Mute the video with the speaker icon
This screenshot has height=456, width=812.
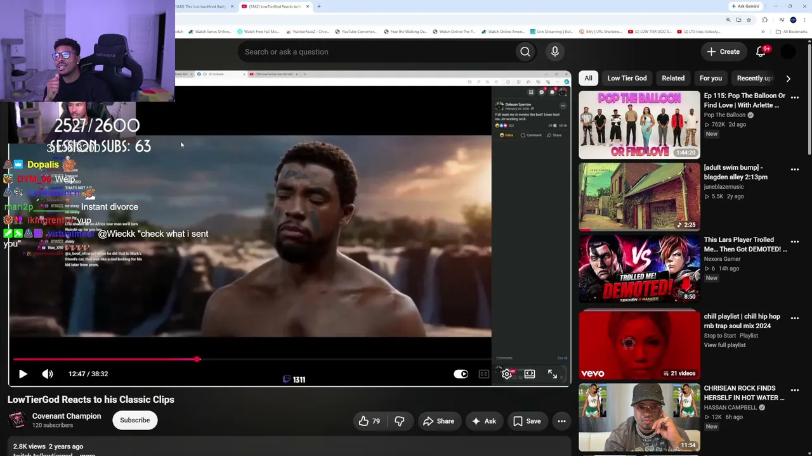click(48, 374)
